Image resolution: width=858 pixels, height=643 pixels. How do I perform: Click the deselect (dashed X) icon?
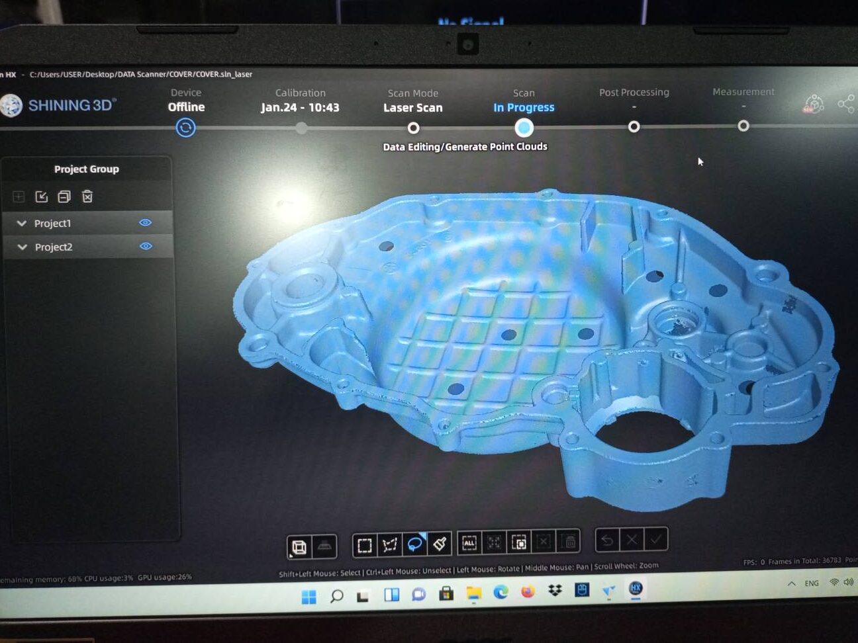point(544,542)
